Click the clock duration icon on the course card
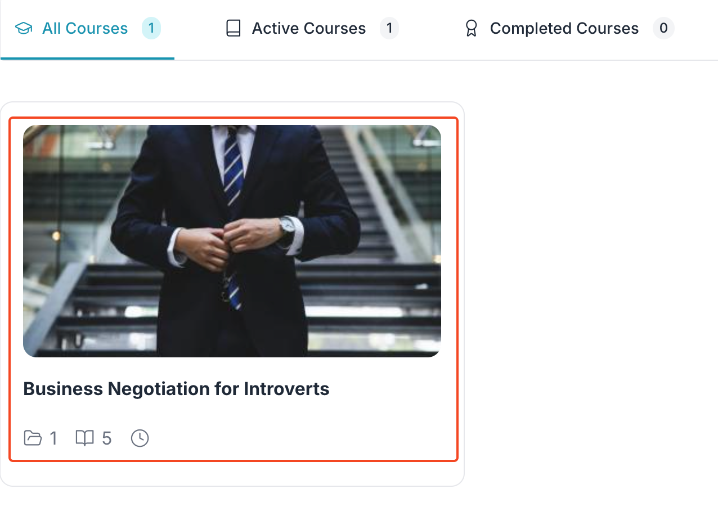 pos(140,438)
